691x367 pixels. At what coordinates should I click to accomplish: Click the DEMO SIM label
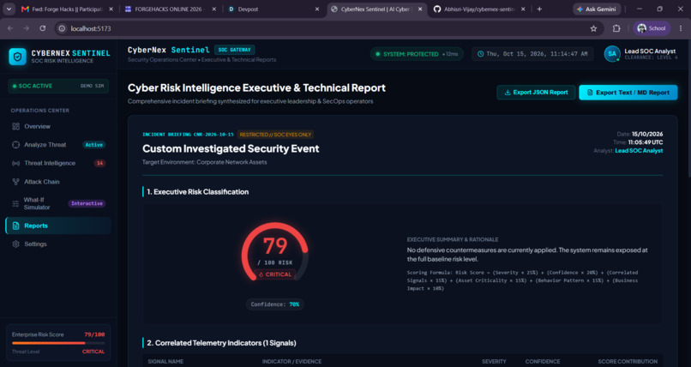point(92,86)
